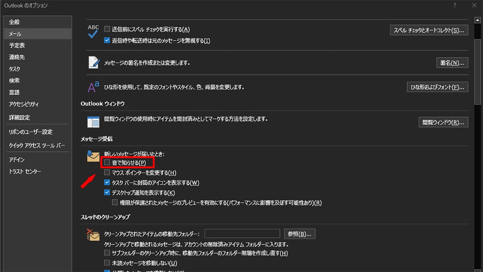The height and width of the screenshot is (272, 483).
Task: Open dialog help with the question mark
Action: tap(454, 5)
